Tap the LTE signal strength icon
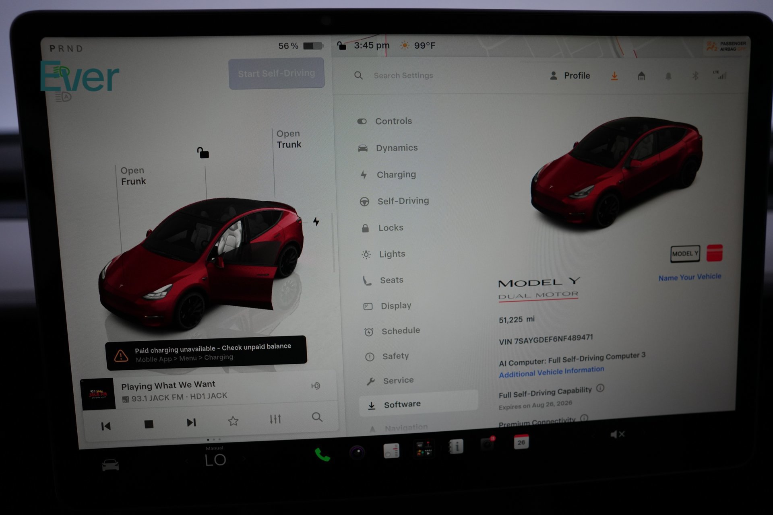The height and width of the screenshot is (515, 773). click(720, 75)
